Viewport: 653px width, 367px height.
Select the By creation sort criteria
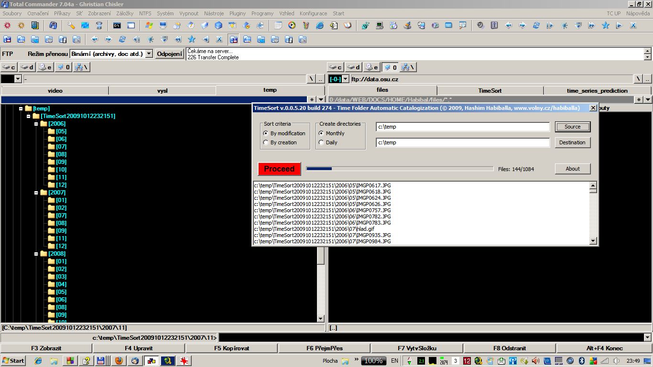tap(266, 142)
